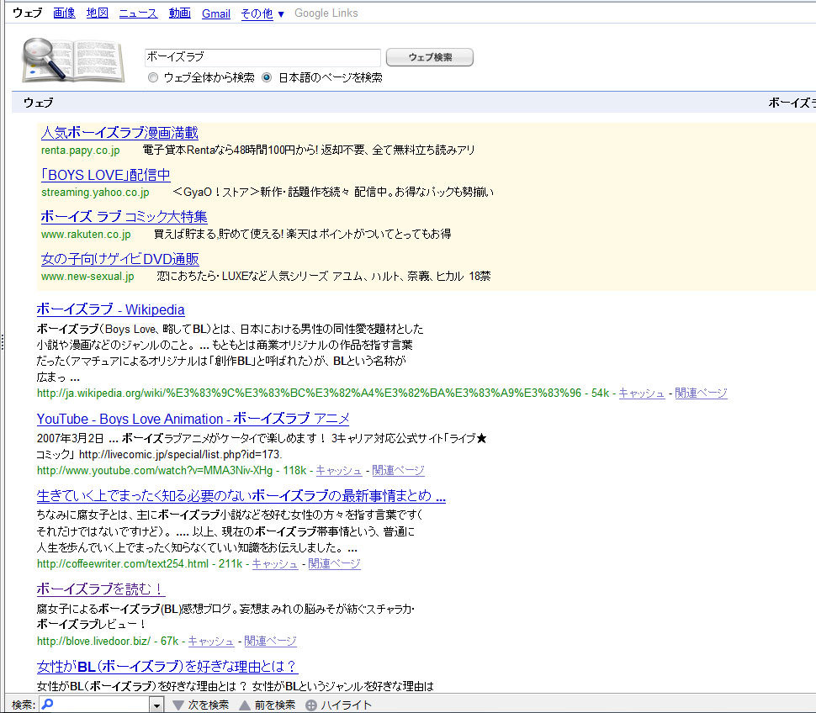Click the find bar magnifier icon
Screen dimensions: 816x713
(x=47, y=704)
